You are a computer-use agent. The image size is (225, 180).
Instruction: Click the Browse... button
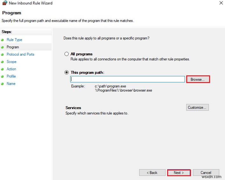(x=198, y=79)
